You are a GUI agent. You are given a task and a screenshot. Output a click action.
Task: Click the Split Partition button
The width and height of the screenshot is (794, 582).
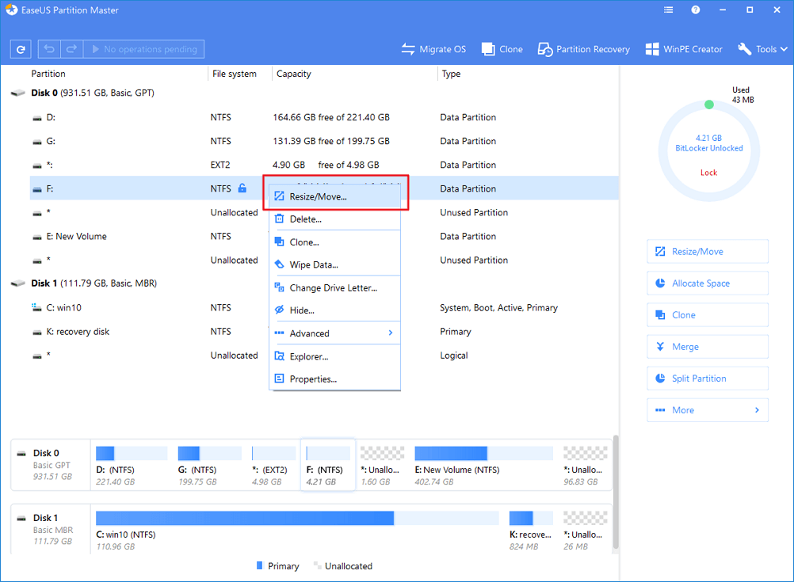pos(708,378)
